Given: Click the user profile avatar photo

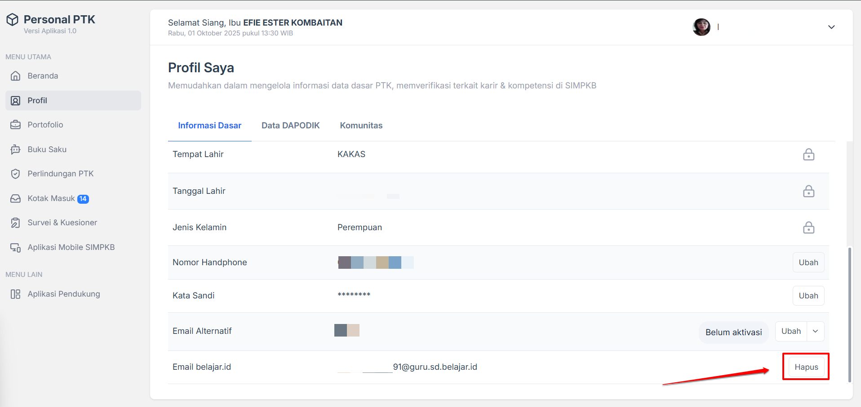Looking at the screenshot, I should [x=701, y=27].
